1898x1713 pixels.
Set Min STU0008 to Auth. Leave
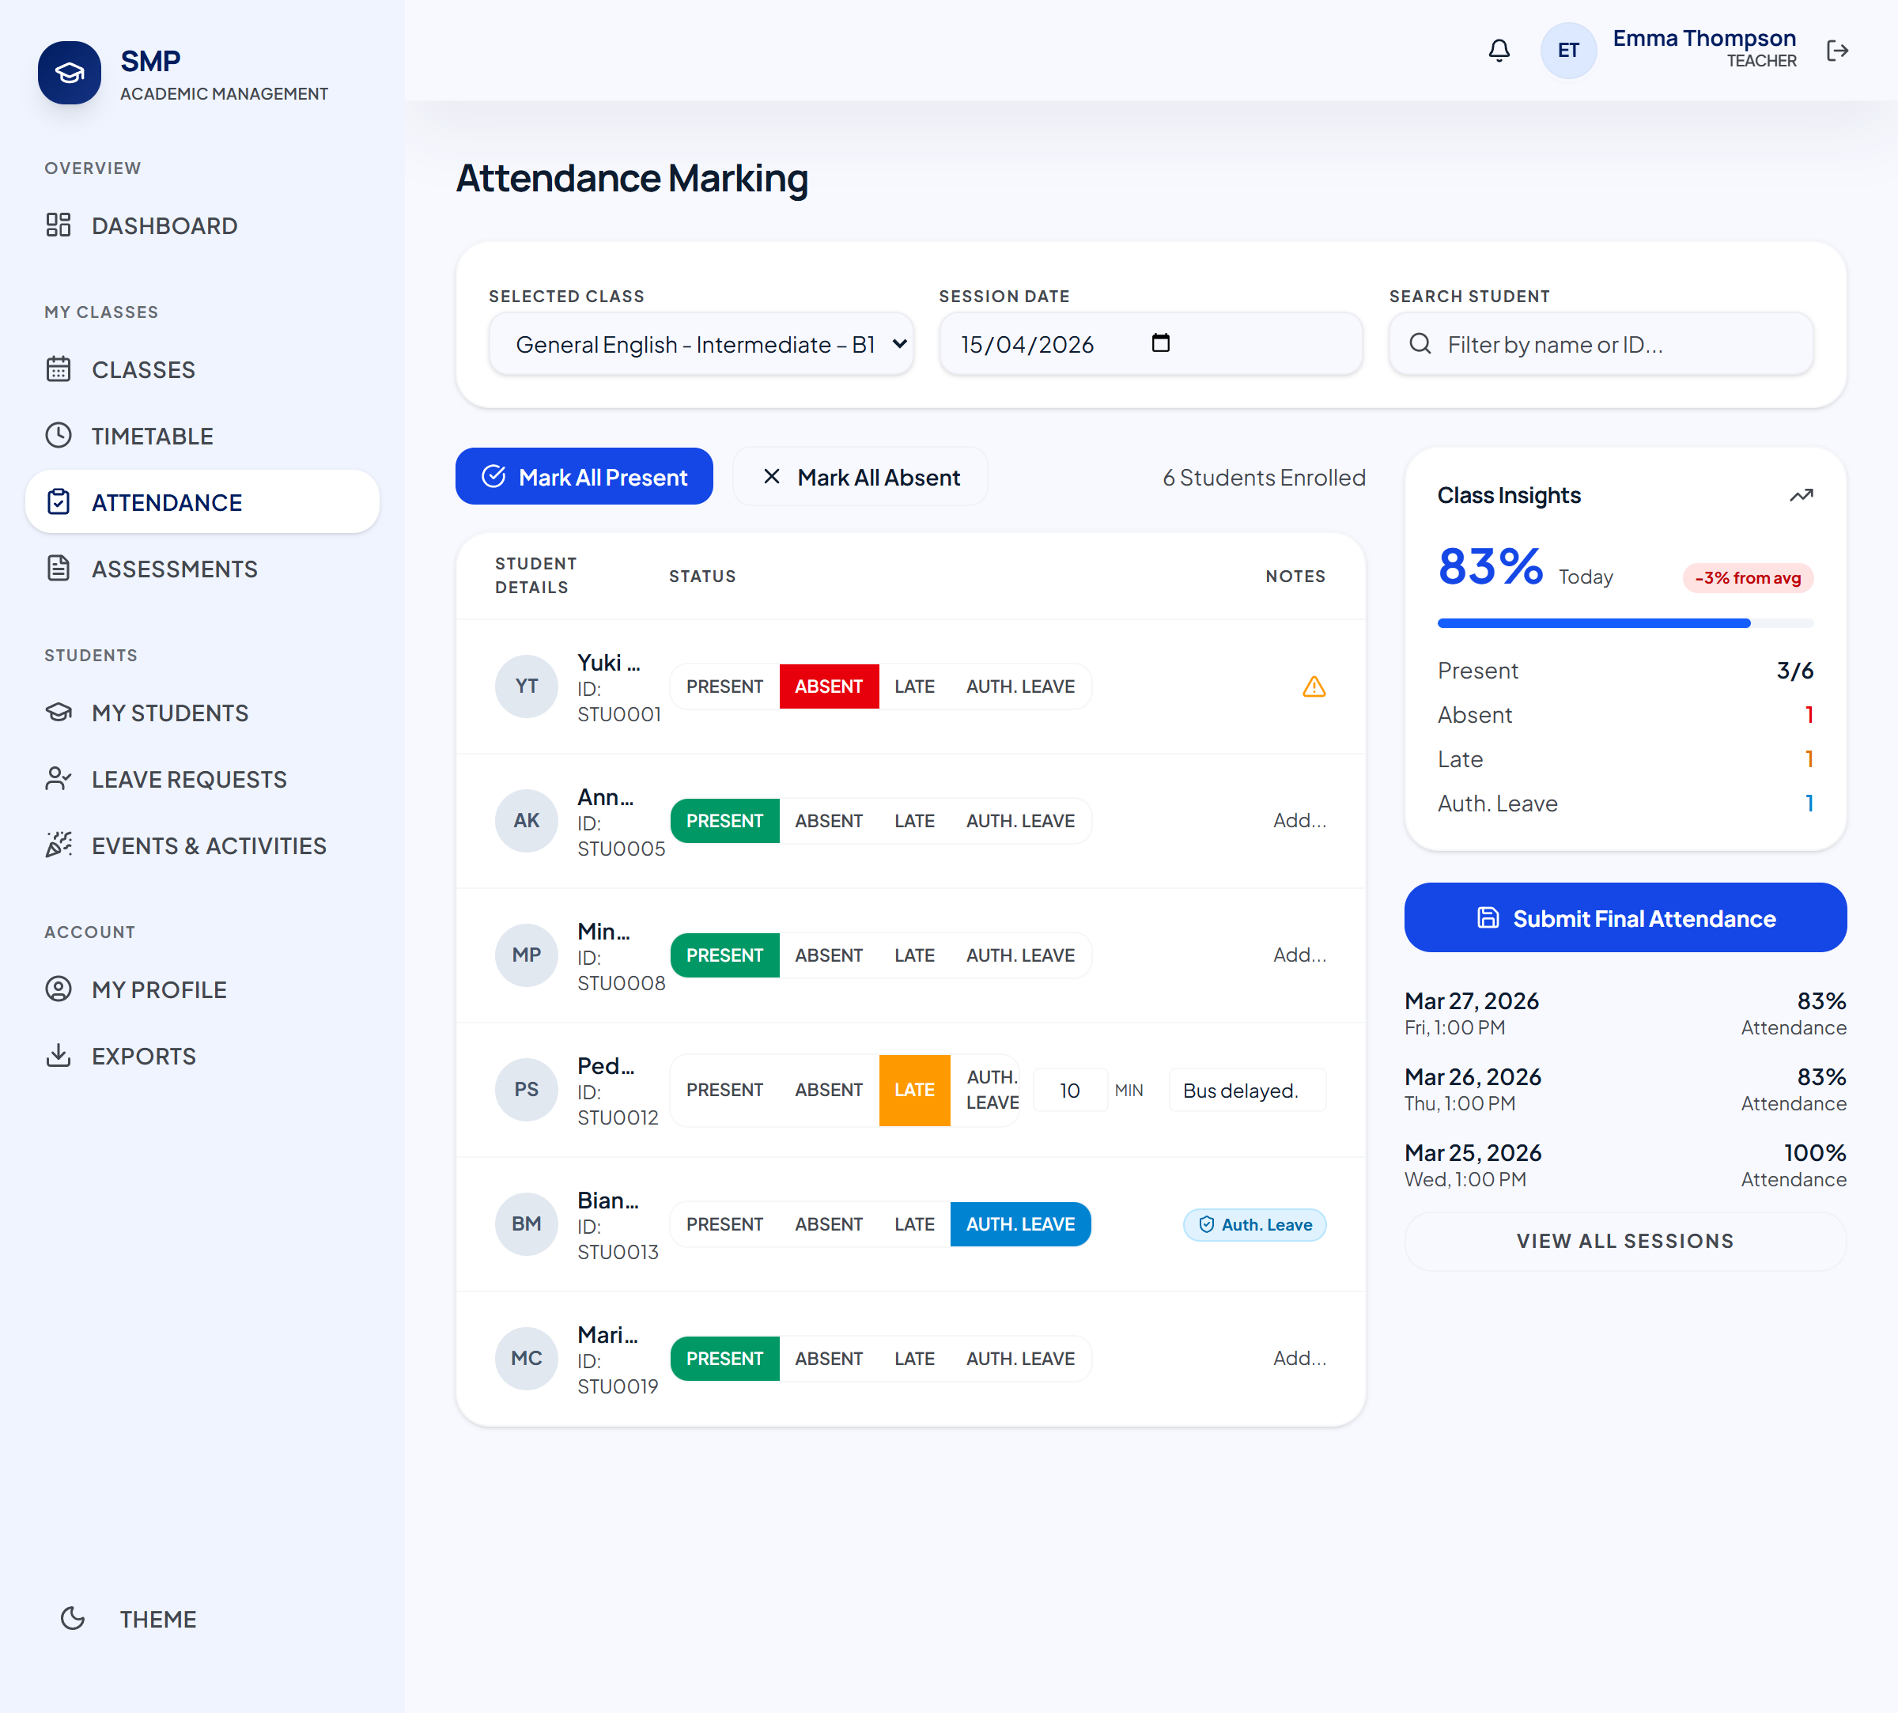tap(1020, 955)
